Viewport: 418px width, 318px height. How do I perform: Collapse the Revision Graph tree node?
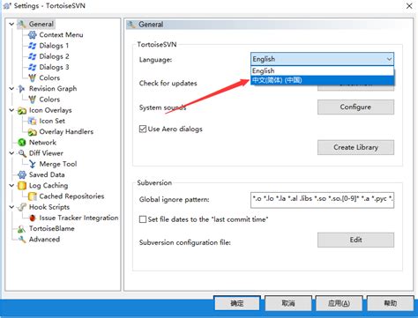click(11, 89)
